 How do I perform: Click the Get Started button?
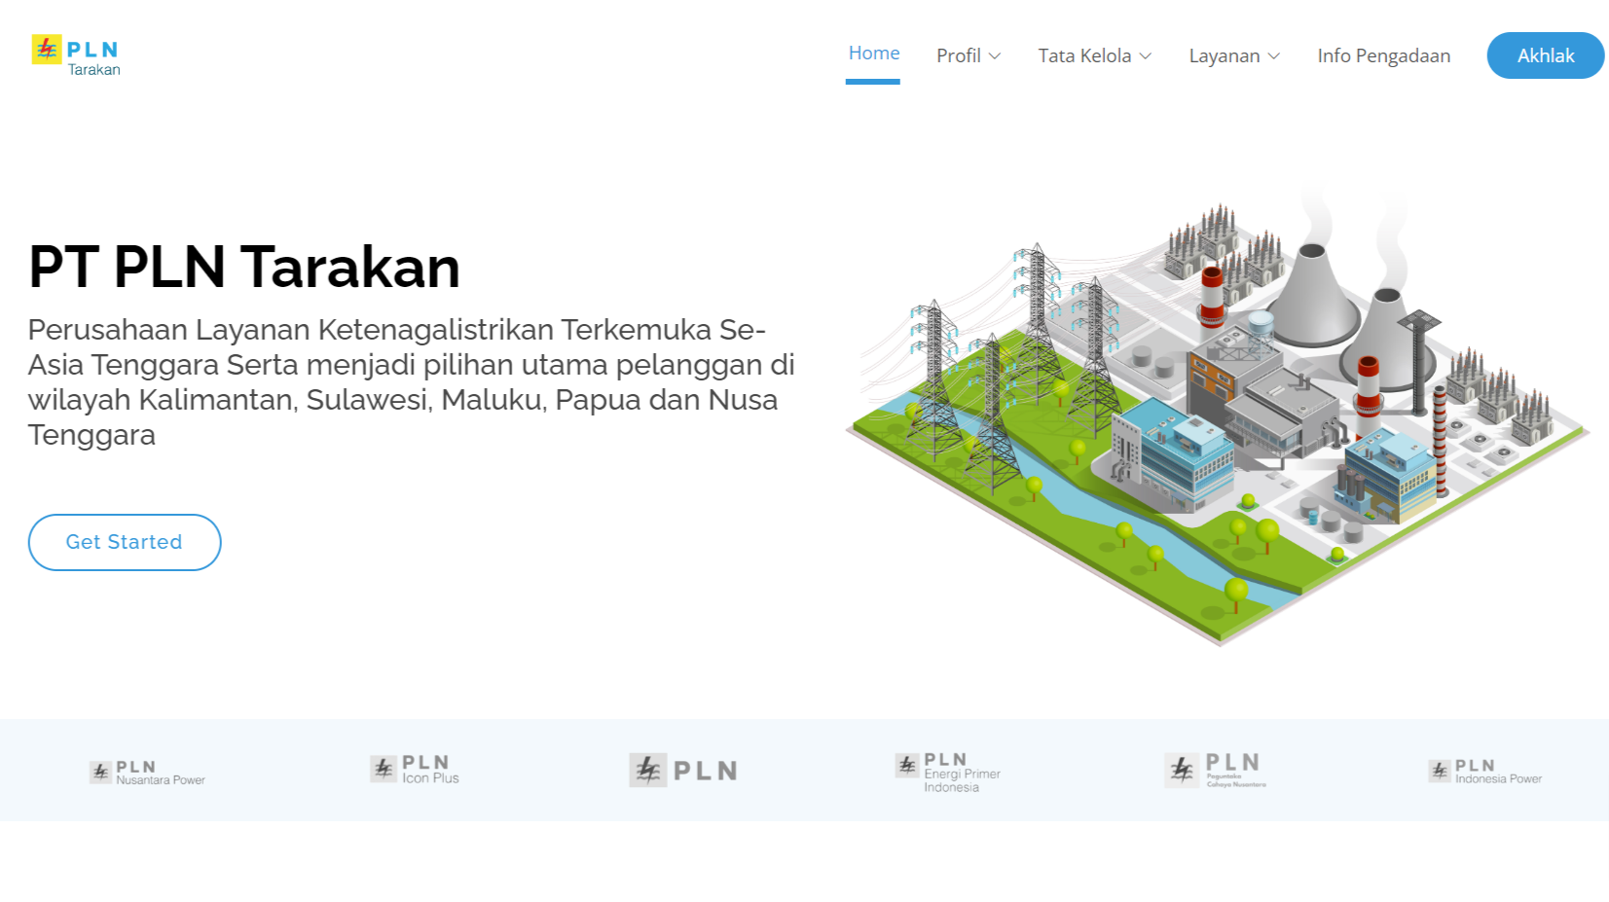pyautogui.click(x=125, y=542)
